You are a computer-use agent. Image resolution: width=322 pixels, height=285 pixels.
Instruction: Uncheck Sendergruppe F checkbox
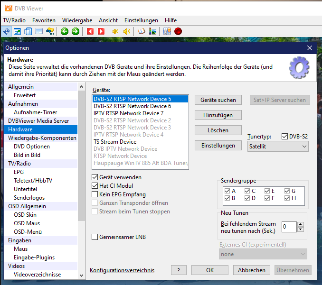267,198
